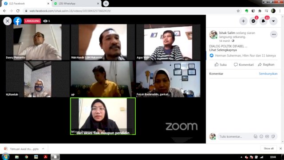284x160 pixels.
Task: Share the video with Bagikan
Action: (266, 64)
